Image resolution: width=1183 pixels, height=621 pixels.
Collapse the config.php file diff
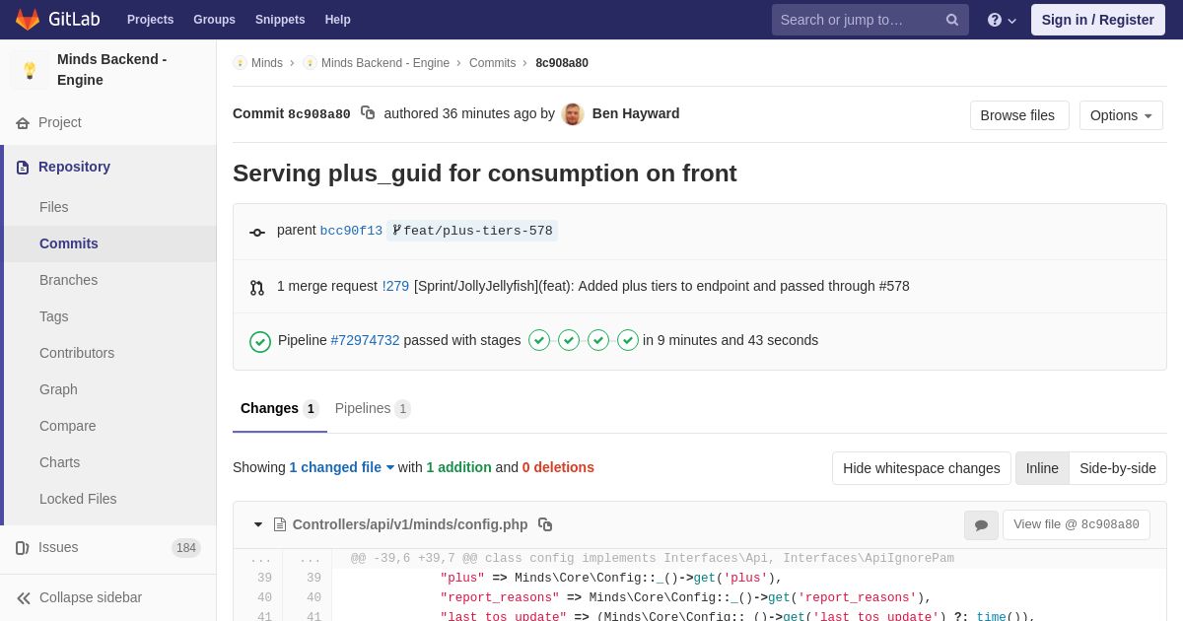pos(258,524)
